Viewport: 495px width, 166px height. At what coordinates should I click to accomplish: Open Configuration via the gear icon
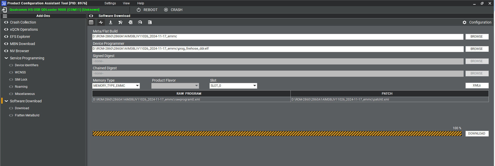pyautogui.click(x=464, y=23)
